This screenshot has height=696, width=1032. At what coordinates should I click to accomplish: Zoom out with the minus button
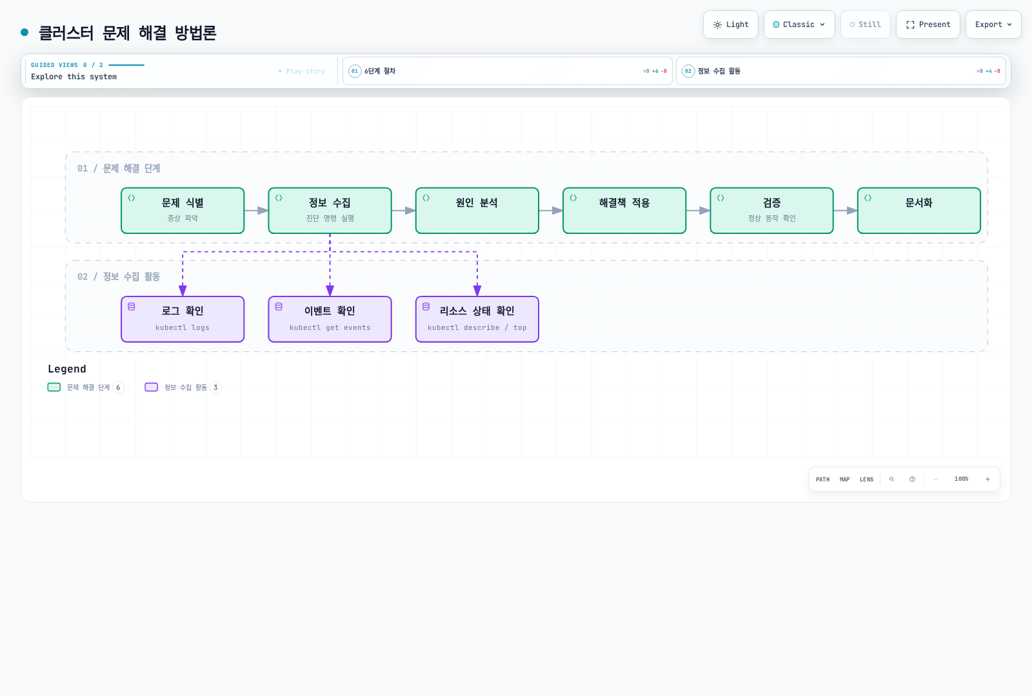tap(935, 479)
